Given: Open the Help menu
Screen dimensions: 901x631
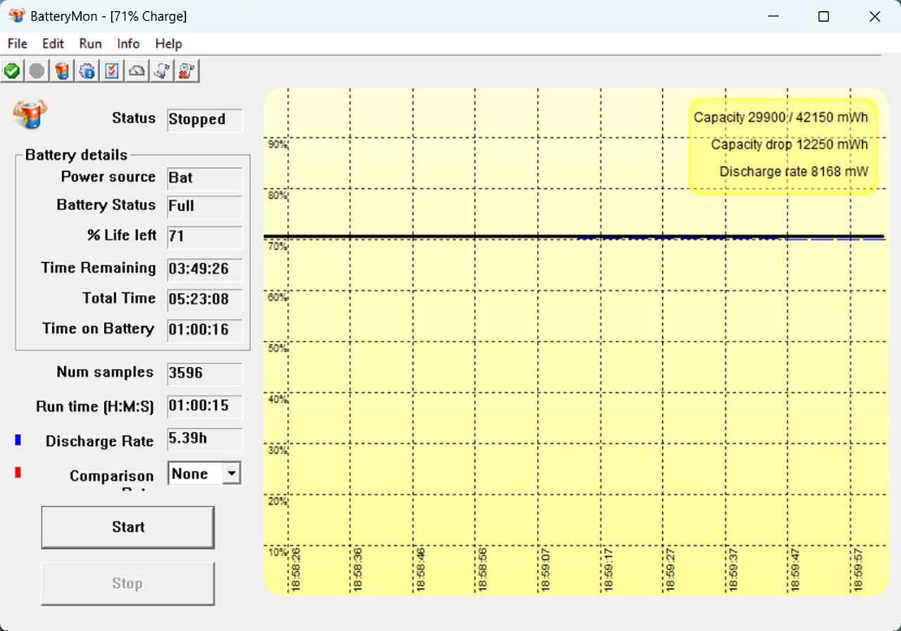Looking at the screenshot, I should 168,44.
